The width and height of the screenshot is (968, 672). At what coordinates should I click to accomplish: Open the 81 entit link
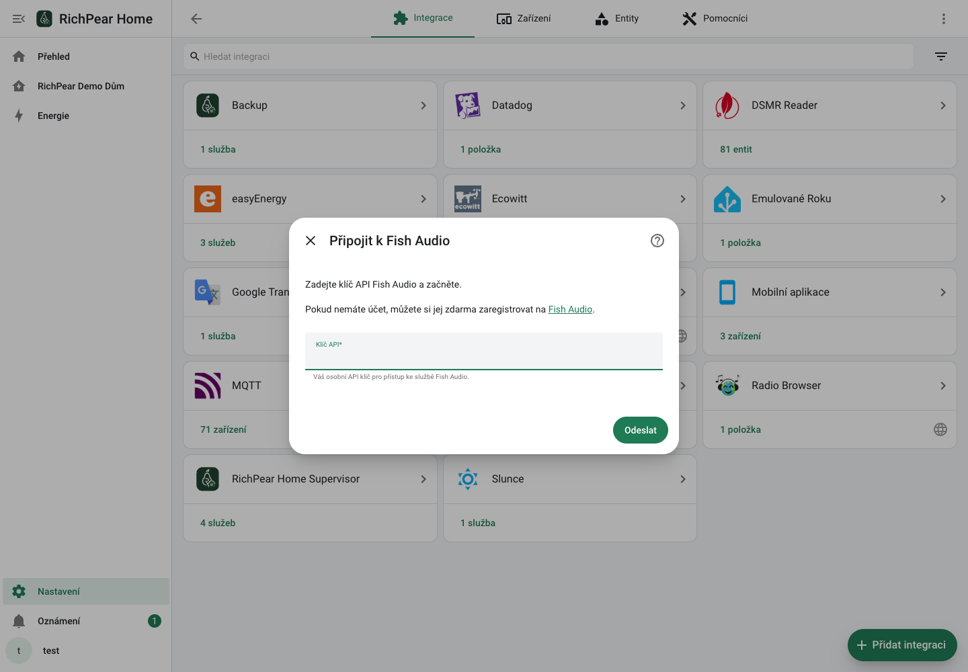pos(736,149)
